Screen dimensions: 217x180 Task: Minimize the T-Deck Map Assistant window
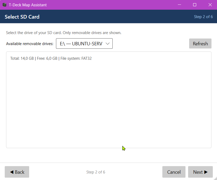coord(179,5)
